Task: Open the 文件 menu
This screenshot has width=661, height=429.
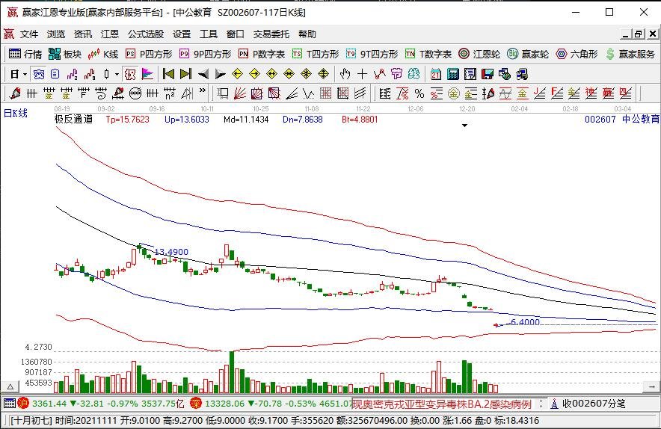Action: click(29, 34)
